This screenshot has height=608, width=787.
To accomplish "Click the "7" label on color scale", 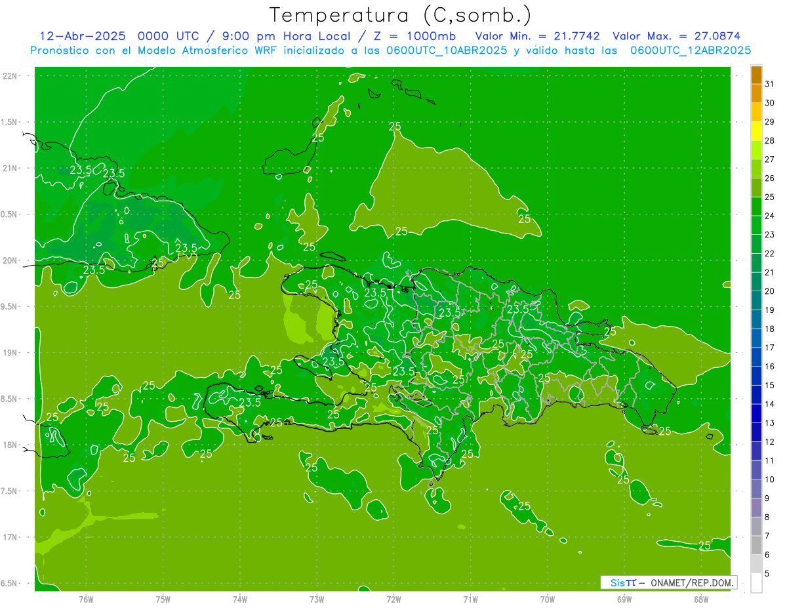I will click(767, 536).
